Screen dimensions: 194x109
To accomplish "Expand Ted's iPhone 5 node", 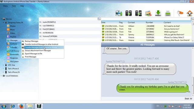I will 3,69.
